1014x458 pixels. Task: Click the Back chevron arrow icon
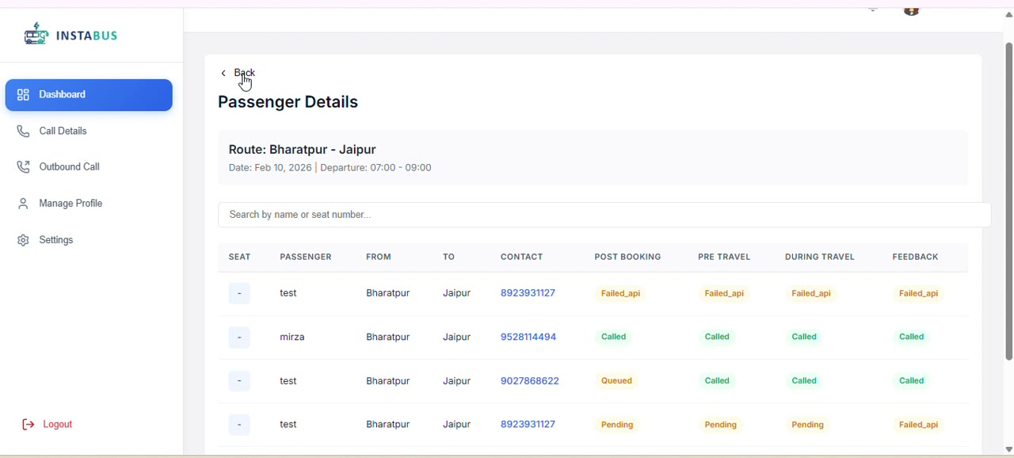[223, 73]
